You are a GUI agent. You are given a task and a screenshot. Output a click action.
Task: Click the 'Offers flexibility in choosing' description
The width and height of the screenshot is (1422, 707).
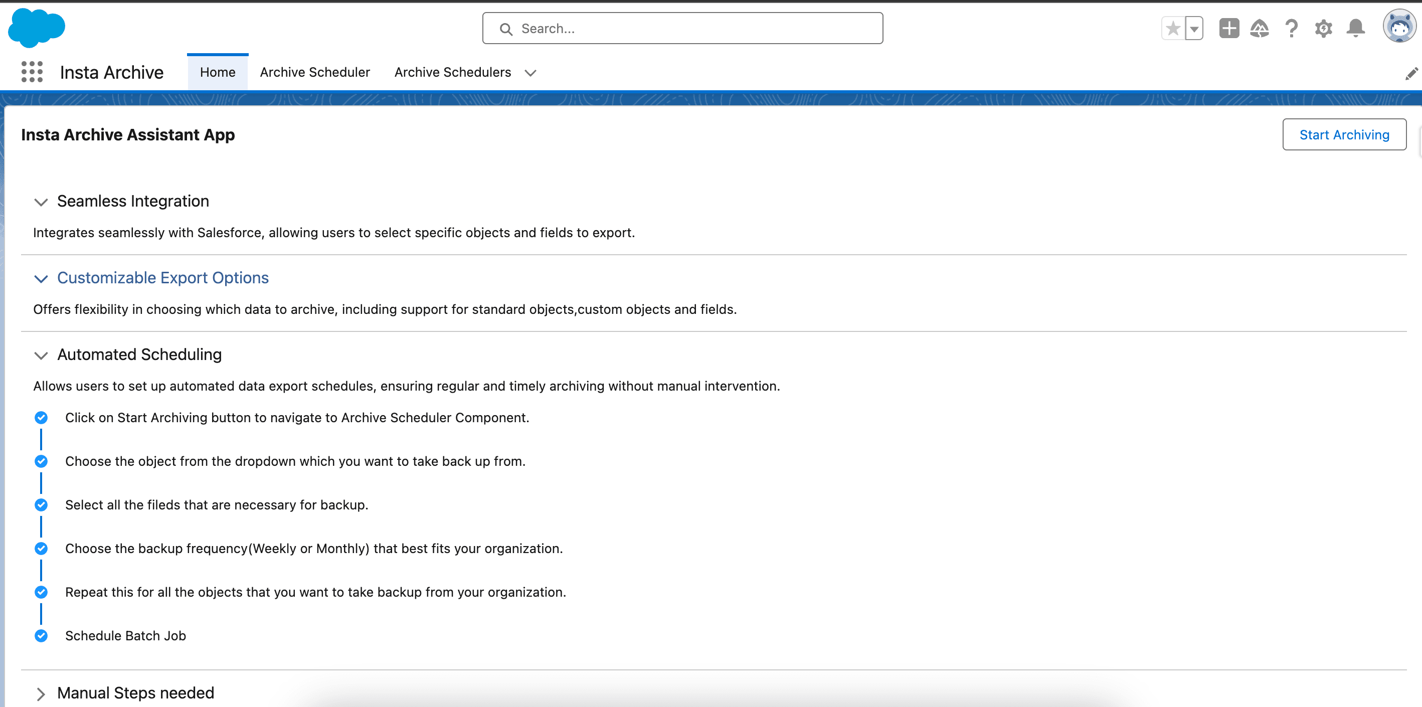[x=385, y=309]
